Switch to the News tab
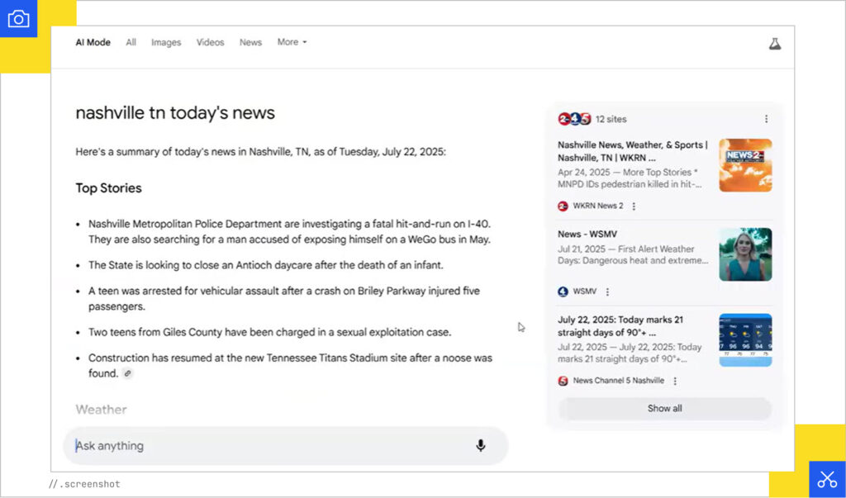This screenshot has height=498, width=846. coord(250,42)
